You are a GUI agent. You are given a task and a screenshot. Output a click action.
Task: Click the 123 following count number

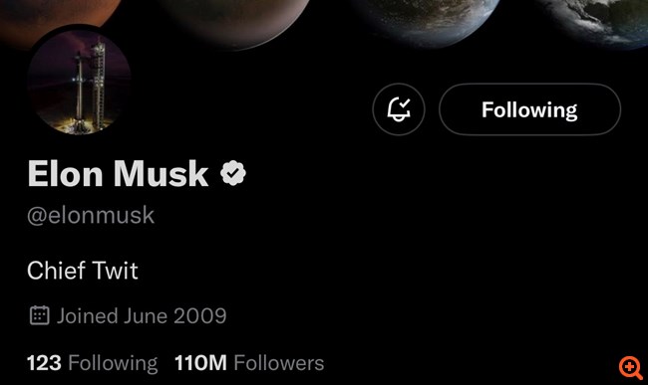pos(44,363)
